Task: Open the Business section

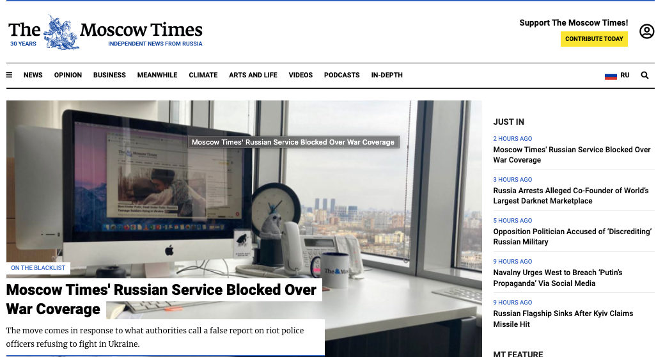Action: click(109, 75)
